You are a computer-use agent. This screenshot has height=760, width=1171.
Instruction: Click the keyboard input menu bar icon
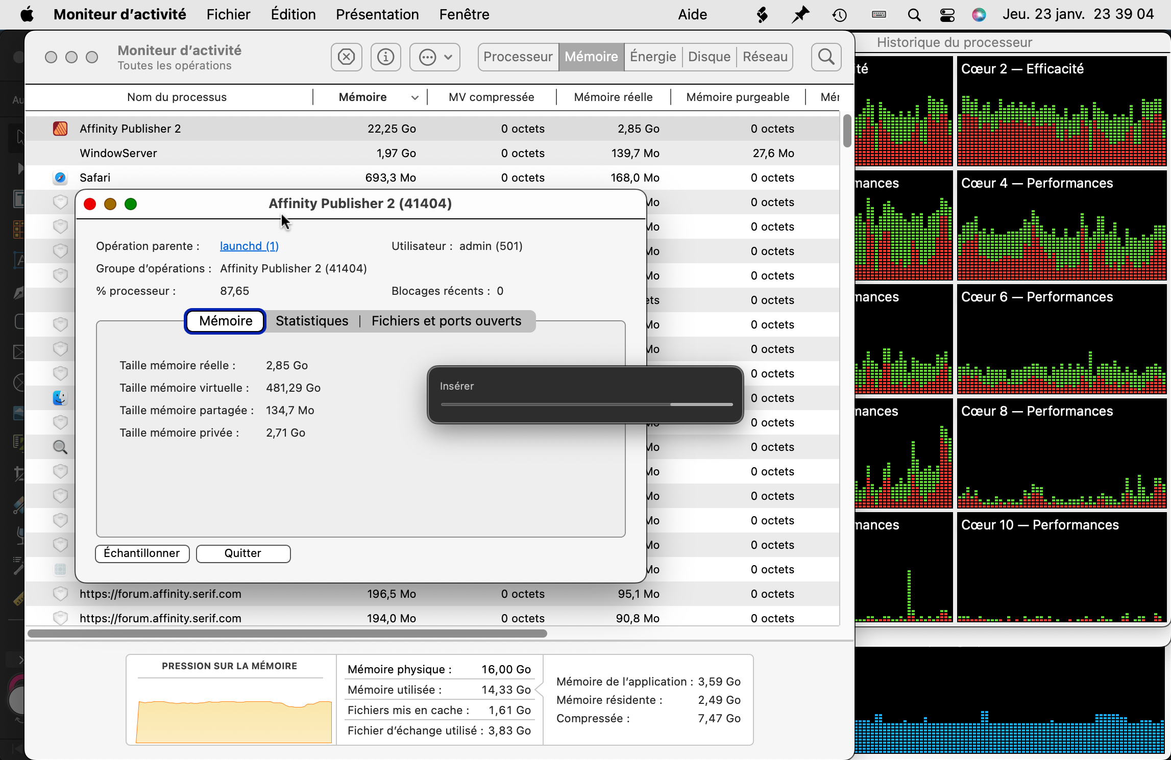point(879,14)
